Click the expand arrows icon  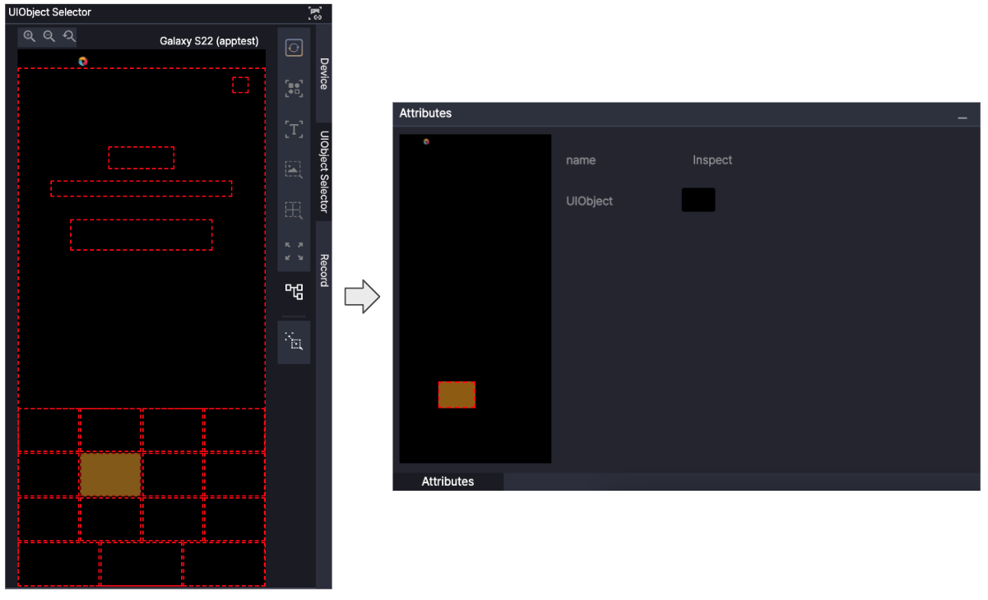point(294,251)
